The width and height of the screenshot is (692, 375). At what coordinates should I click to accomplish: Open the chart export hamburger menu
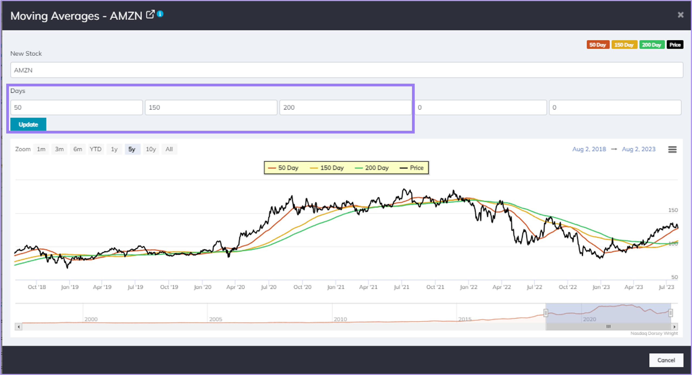[x=672, y=149]
